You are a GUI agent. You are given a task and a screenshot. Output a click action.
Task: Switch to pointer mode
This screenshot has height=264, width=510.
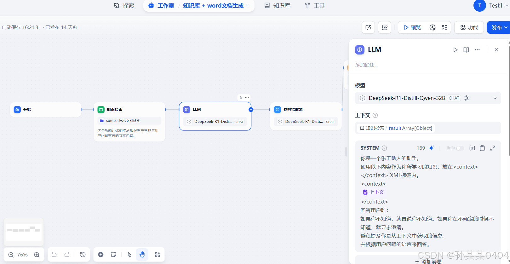coord(129,255)
